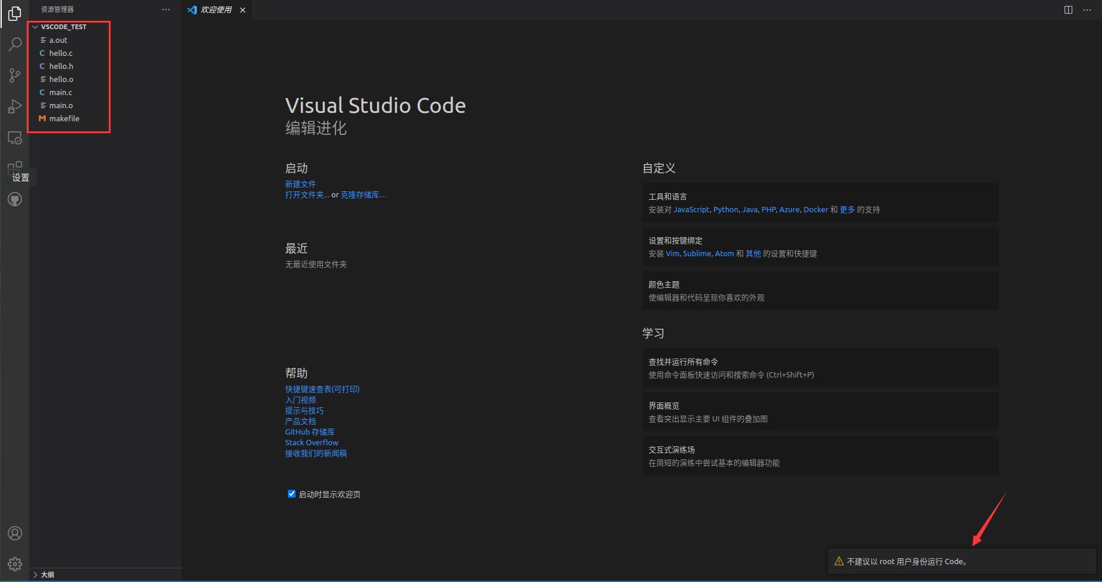
Task: Click 更多 link under 工具和语言
Action: [x=847, y=210]
